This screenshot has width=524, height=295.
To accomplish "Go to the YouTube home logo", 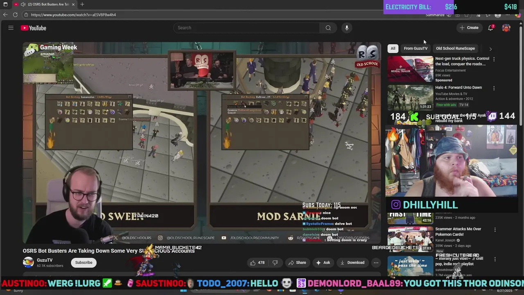I will (x=34, y=28).
